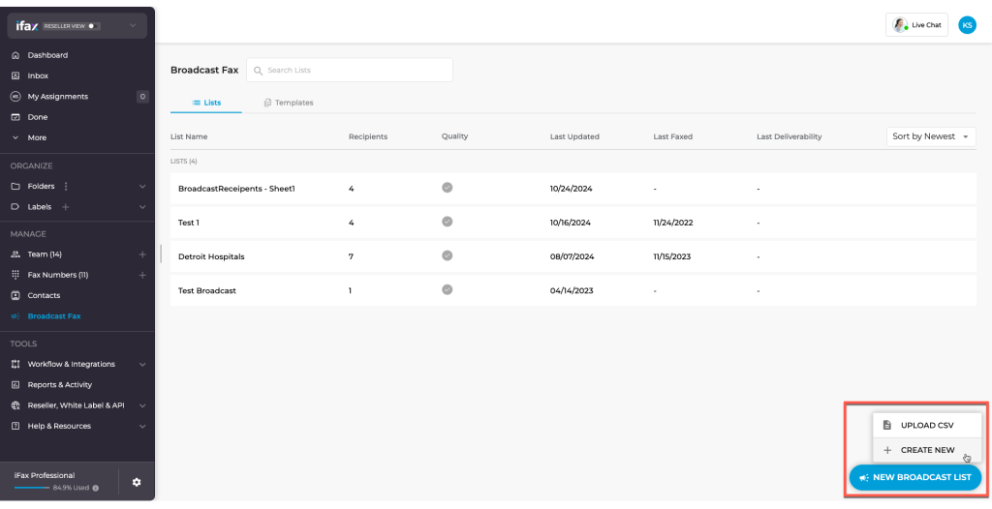Open Folders three-dot options menu
The image size is (992, 509).
tap(66, 187)
